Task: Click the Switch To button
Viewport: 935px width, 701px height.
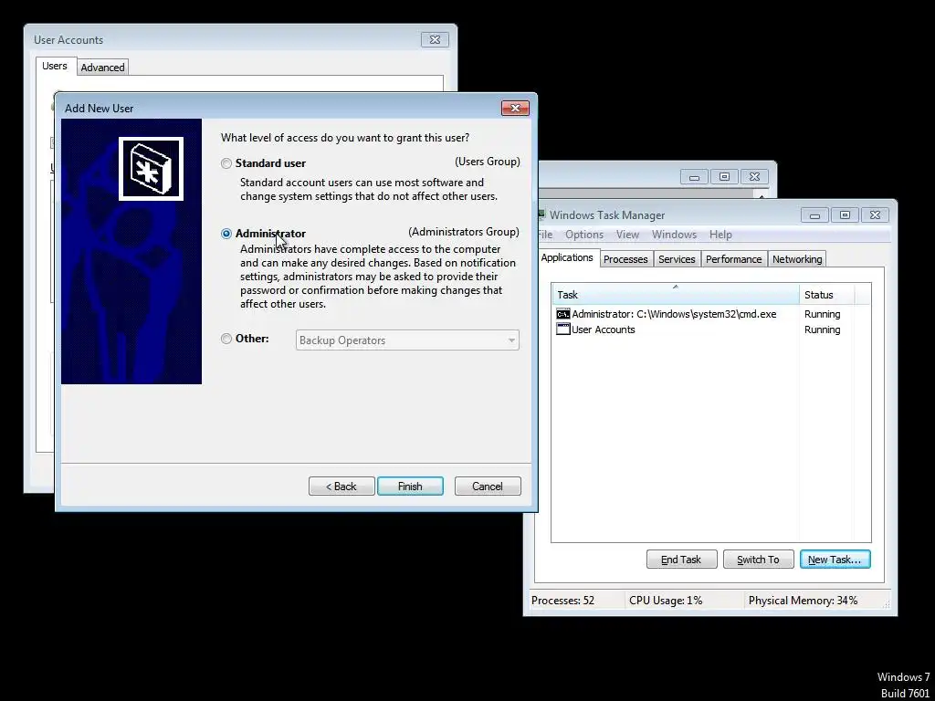Action: (x=758, y=560)
